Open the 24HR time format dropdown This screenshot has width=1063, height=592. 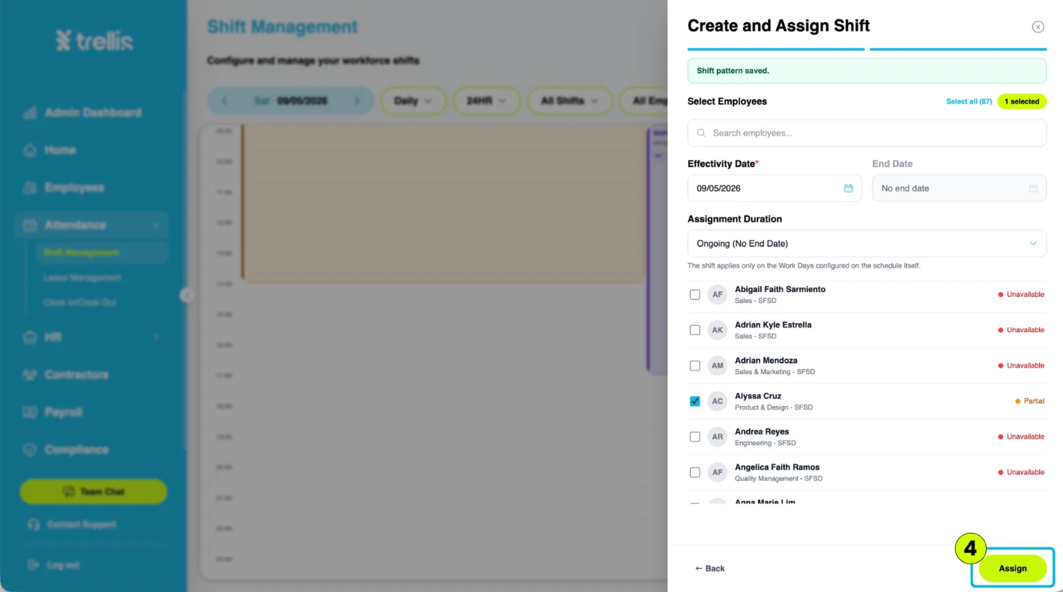click(x=486, y=101)
